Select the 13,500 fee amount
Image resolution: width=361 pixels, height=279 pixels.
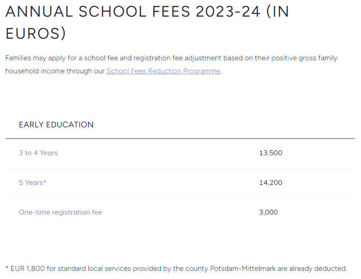(271, 153)
